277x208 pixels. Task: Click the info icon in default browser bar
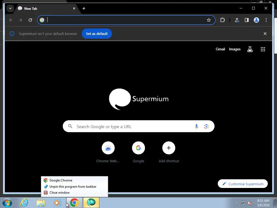[12, 34]
